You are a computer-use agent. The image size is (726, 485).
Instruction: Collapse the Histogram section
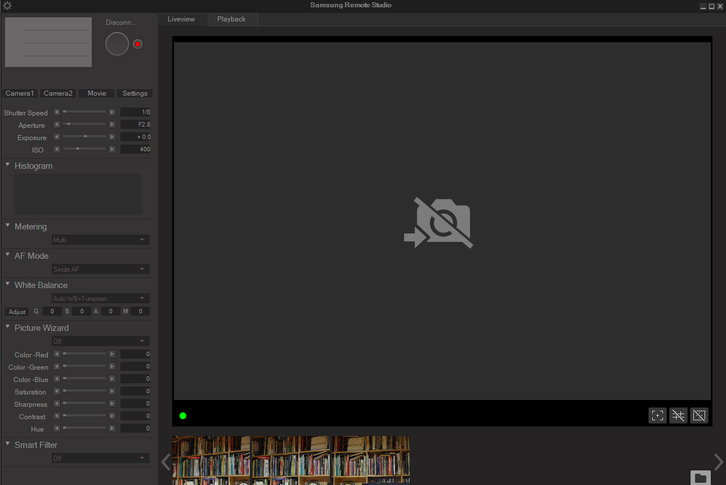click(8, 165)
